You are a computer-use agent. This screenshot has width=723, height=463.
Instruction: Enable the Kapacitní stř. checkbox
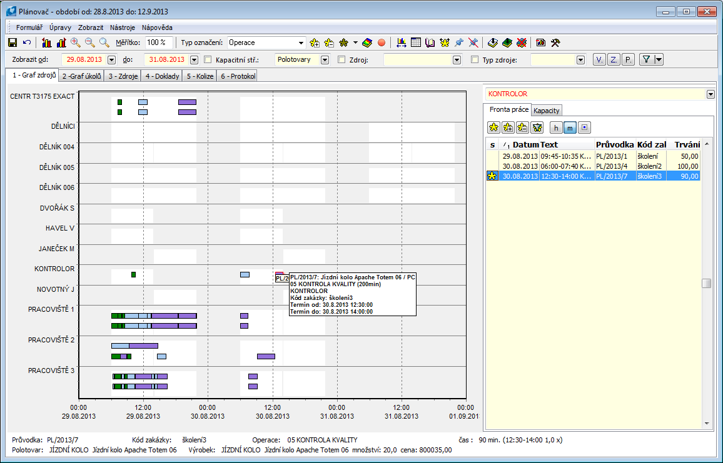click(x=208, y=60)
